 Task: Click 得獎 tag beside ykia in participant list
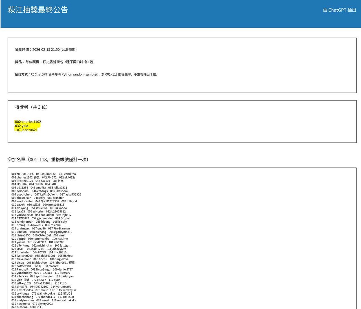(26, 280)
